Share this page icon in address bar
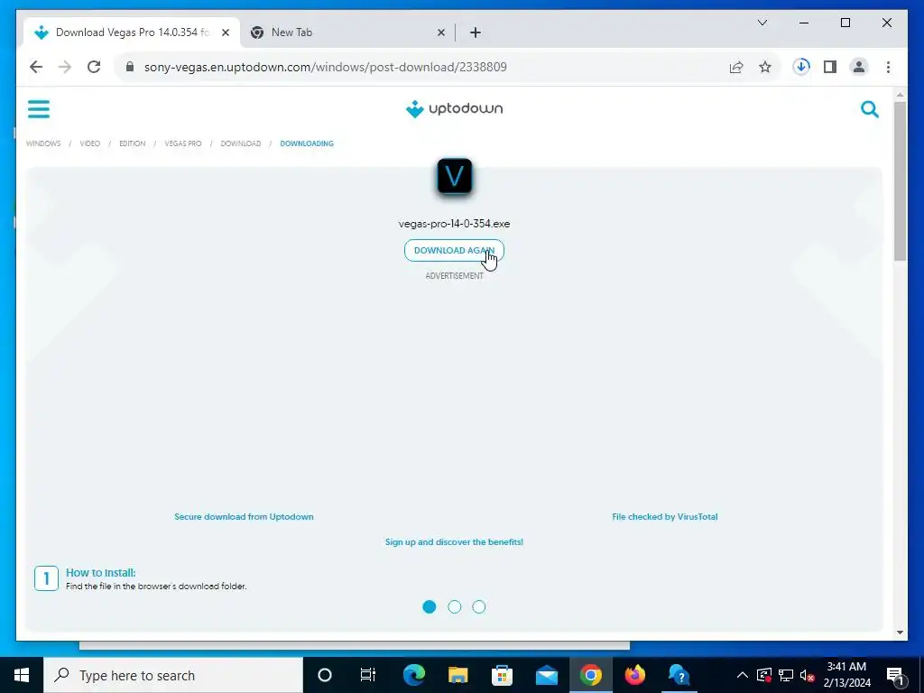The image size is (924, 693). (736, 67)
